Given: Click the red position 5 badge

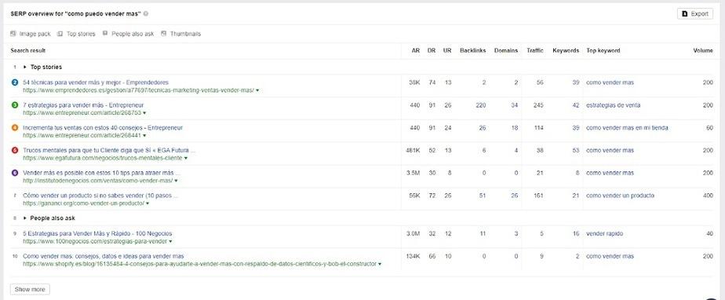Looking at the screenshot, I should coord(15,151).
